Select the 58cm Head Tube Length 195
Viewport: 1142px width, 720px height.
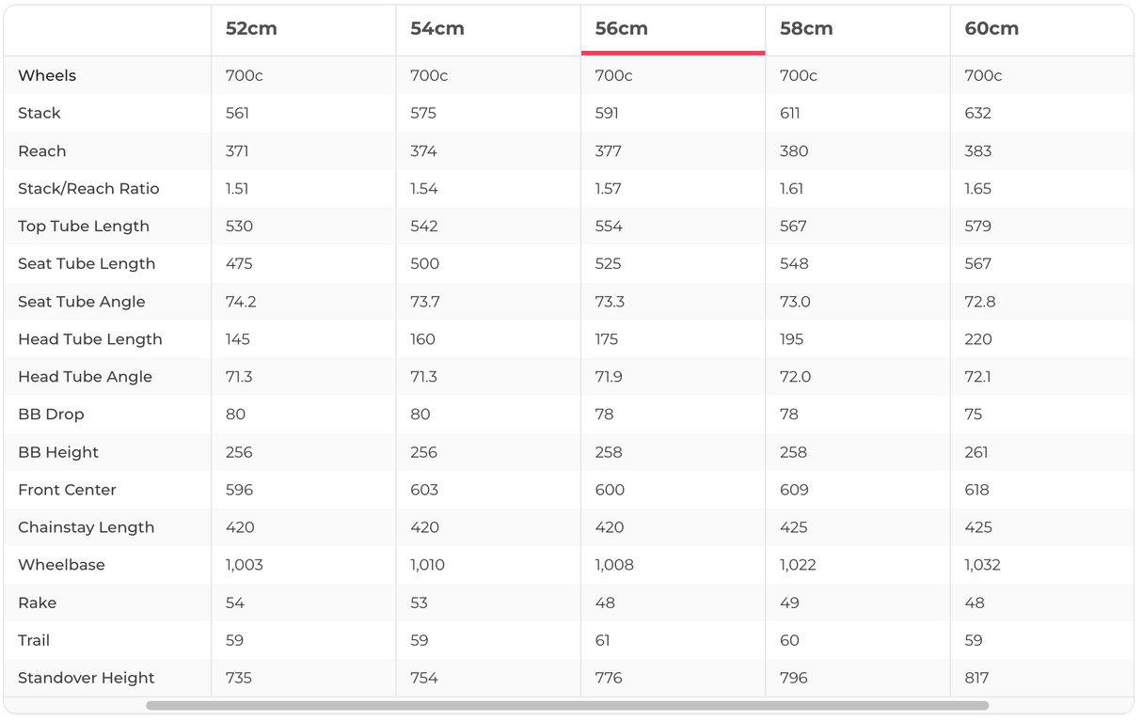tap(793, 339)
